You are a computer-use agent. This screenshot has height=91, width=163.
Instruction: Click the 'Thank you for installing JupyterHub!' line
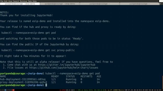[x=26, y=15]
